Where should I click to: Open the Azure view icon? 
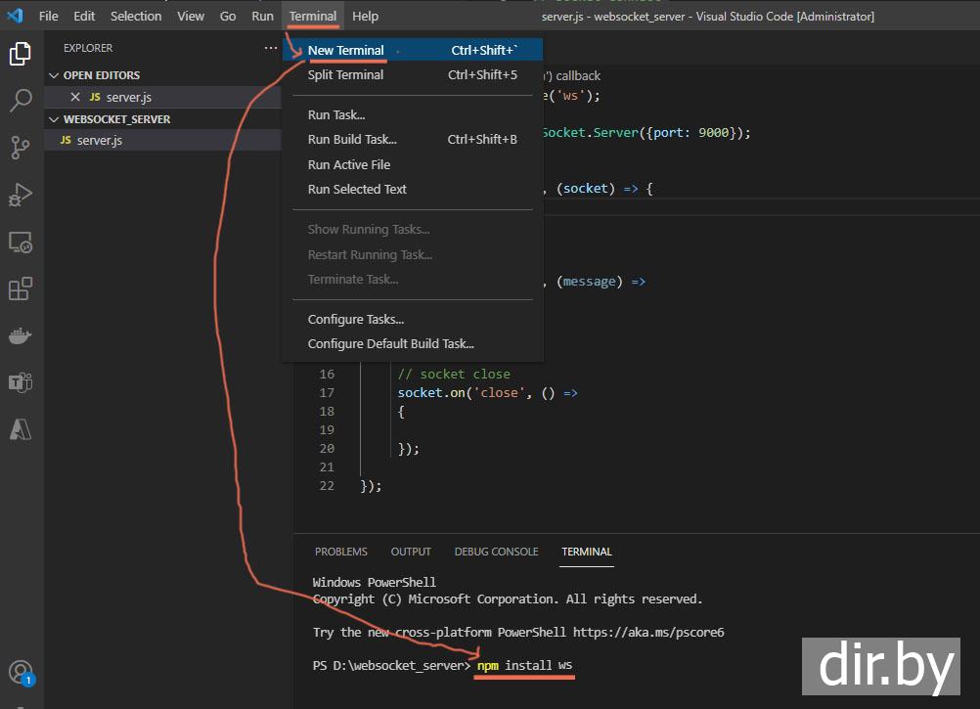coord(21,428)
